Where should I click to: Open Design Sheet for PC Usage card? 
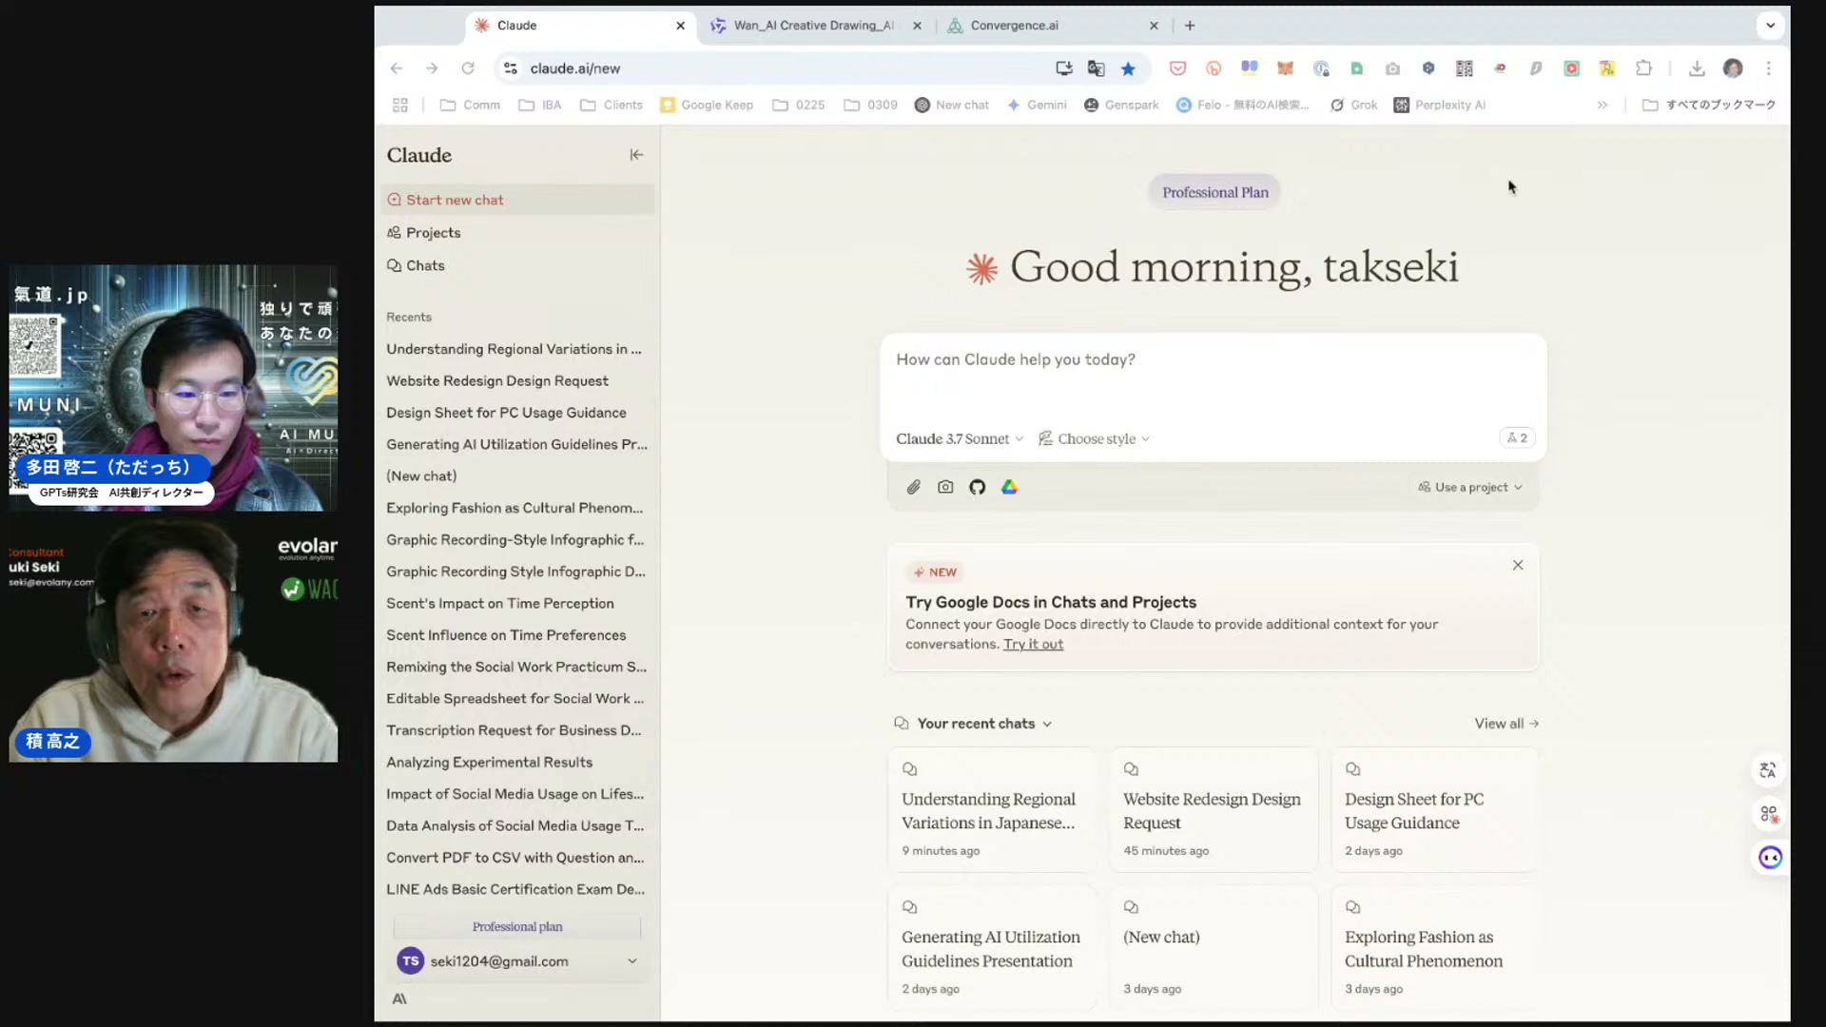point(1434,810)
